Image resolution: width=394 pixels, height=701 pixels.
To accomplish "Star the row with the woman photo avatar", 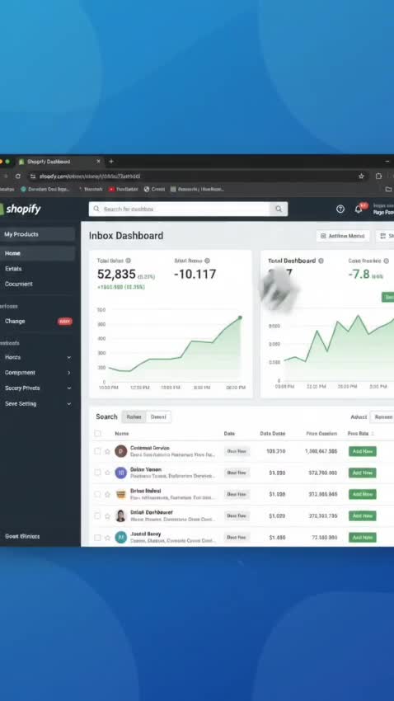I will coord(107,516).
